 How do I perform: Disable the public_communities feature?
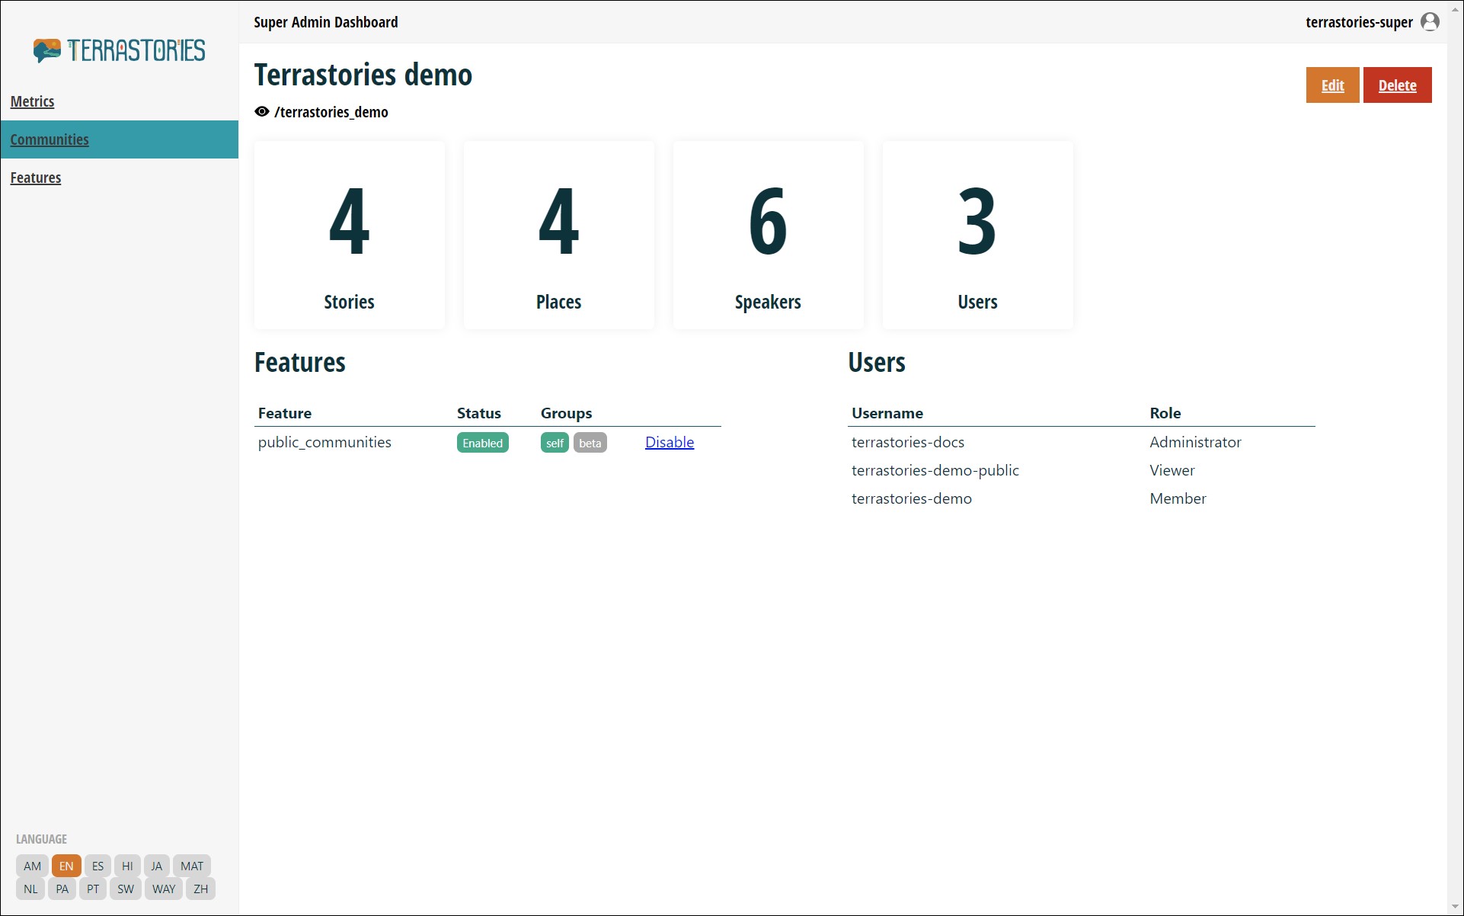pos(669,442)
